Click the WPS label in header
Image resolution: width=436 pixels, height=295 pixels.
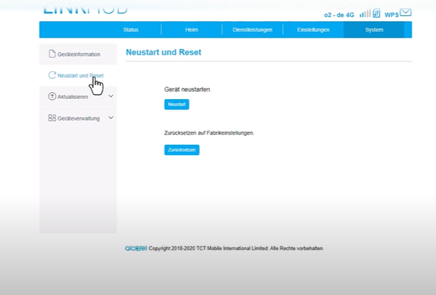point(392,14)
